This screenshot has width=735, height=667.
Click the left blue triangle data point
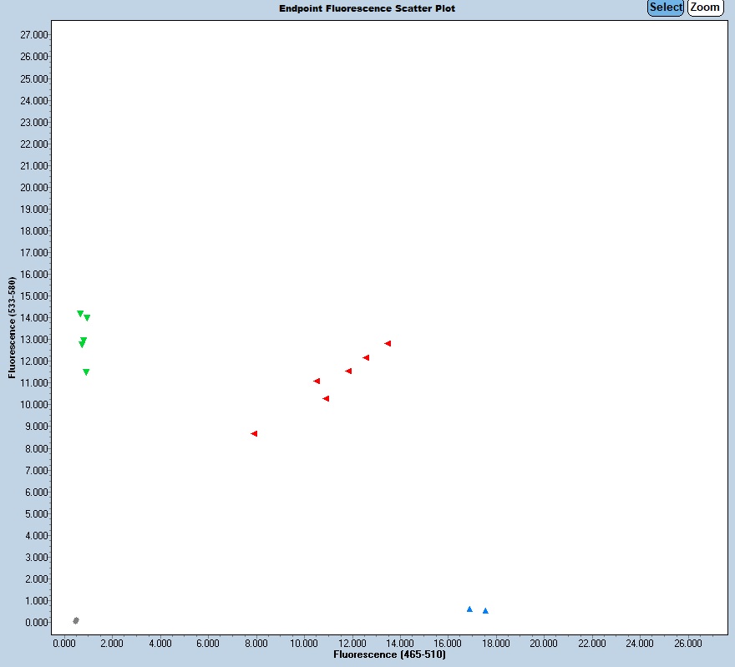(469, 609)
